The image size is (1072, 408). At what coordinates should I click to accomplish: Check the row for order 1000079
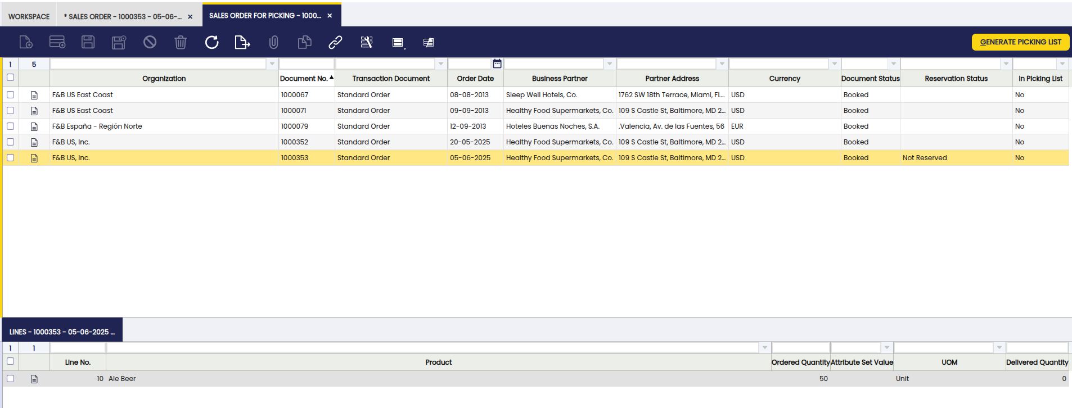click(10, 126)
